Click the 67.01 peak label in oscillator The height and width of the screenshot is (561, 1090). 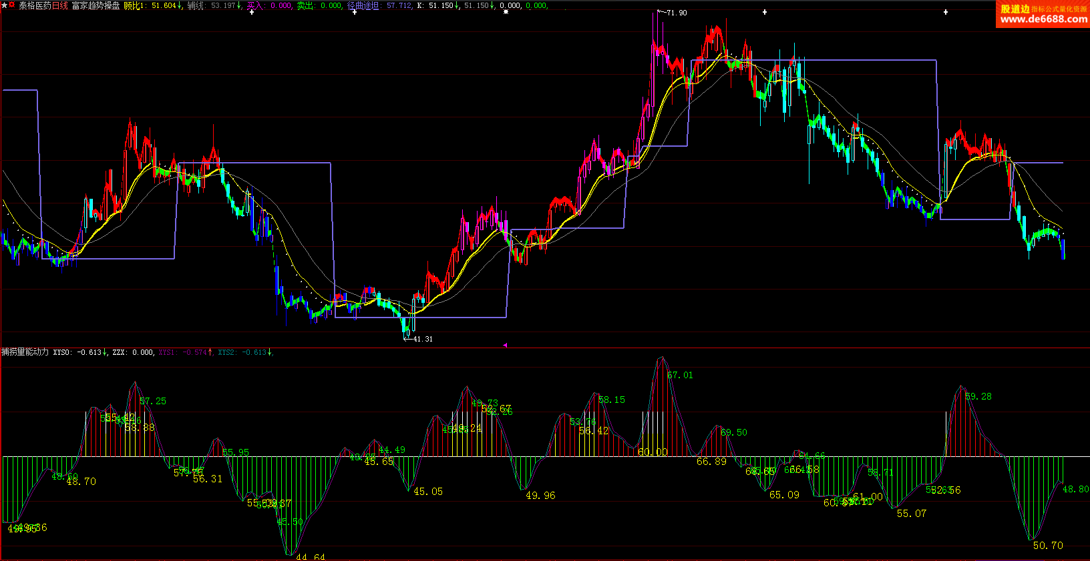click(x=680, y=376)
